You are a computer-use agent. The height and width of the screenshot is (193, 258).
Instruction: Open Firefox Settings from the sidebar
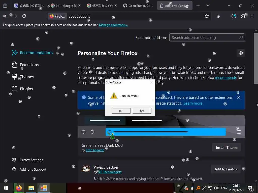click(x=28, y=160)
